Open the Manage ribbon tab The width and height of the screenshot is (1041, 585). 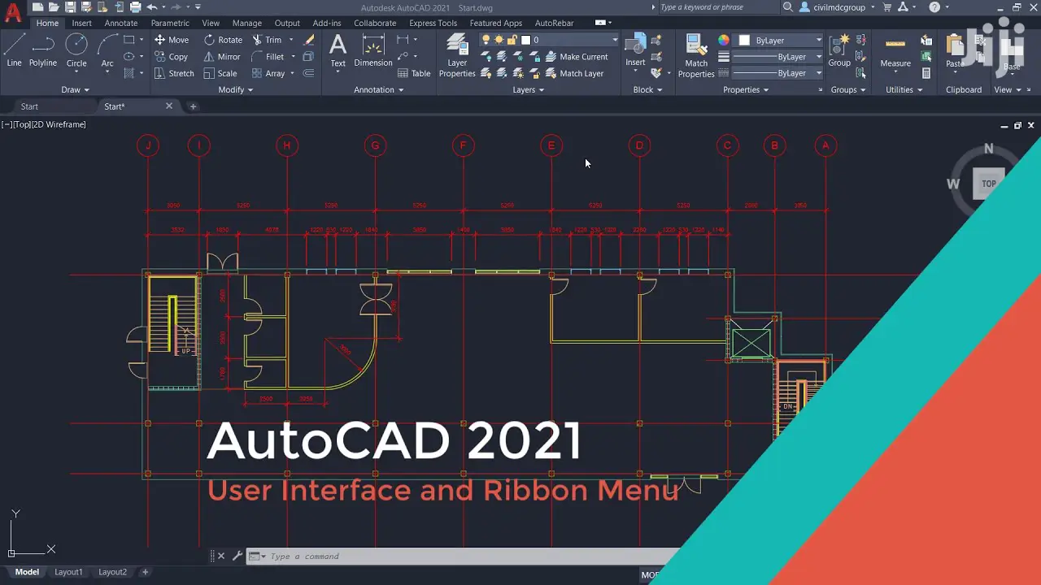(x=247, y=23)
